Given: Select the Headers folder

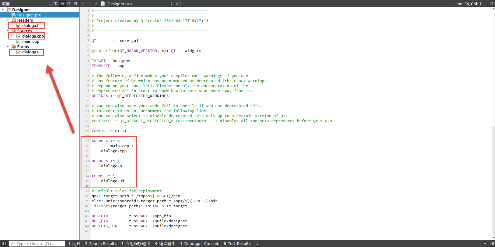Looking at the screenshot, I should (x=25, y=20).
